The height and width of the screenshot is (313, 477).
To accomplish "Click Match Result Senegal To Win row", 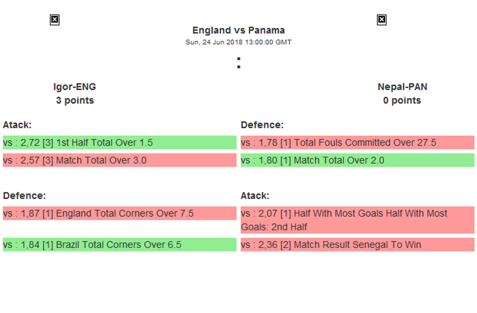I will 357,244.
